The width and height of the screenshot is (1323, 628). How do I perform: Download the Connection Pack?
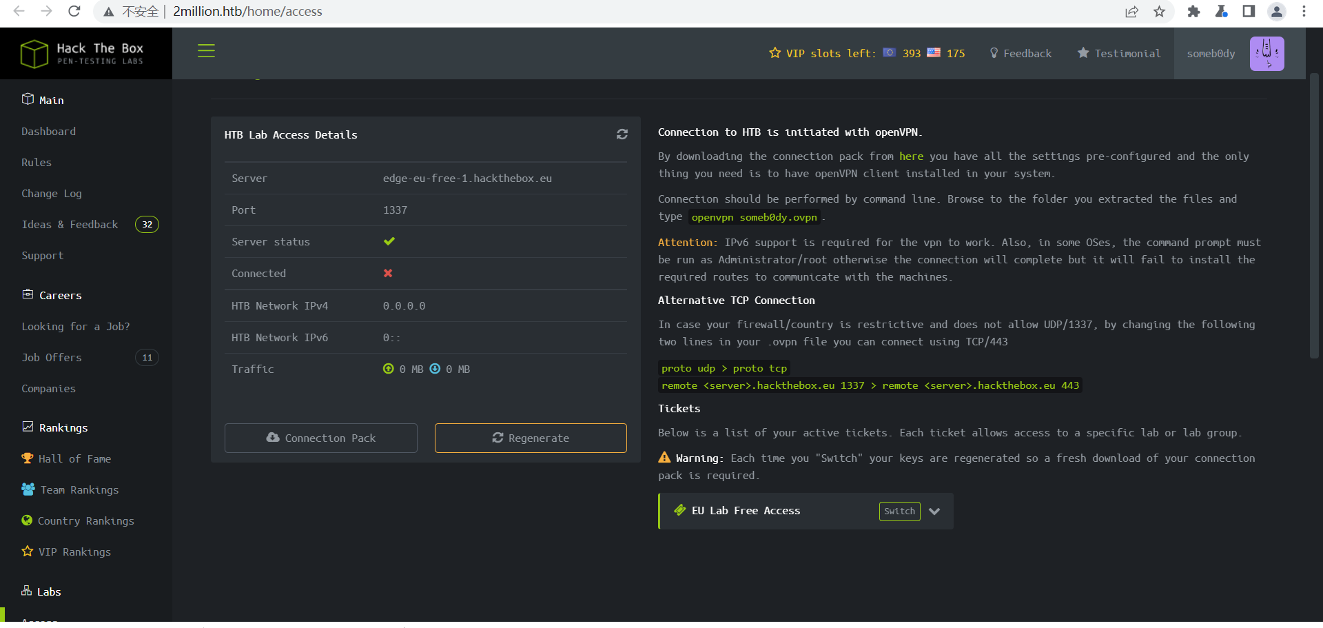[320, 438]
